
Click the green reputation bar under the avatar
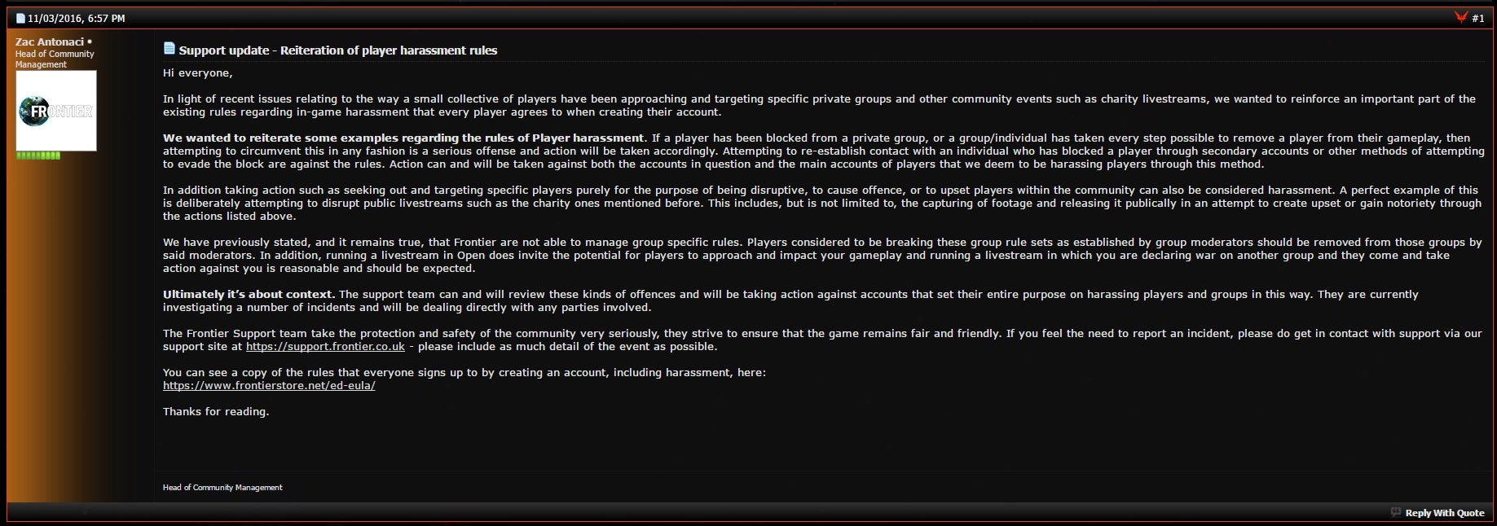coord(38,156)
